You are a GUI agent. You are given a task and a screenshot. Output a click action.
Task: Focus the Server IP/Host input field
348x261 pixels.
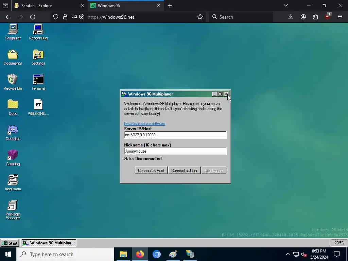point(175,135)
